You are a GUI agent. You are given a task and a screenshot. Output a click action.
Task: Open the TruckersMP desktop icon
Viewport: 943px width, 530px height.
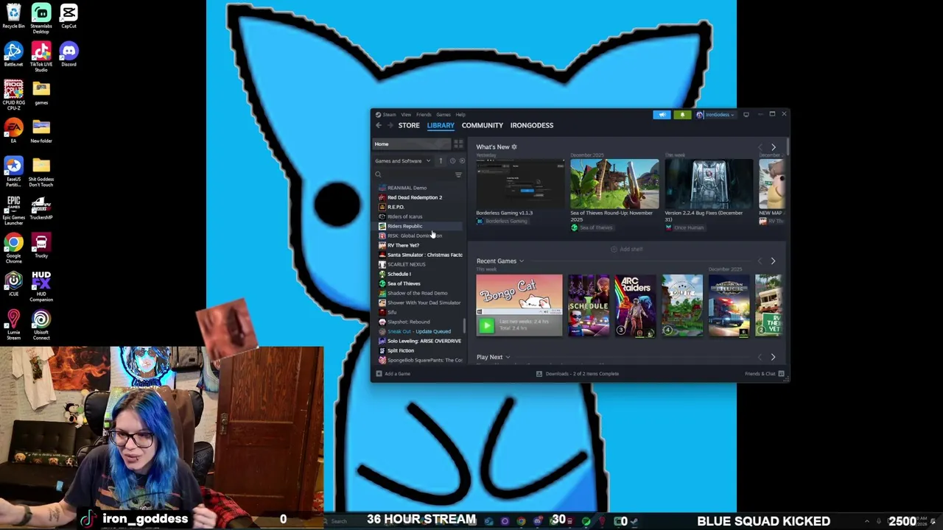41,208
